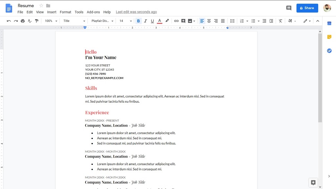Hide the menus with the up chevron
Screen dimensions: 336x189
(x=318, y=21)
